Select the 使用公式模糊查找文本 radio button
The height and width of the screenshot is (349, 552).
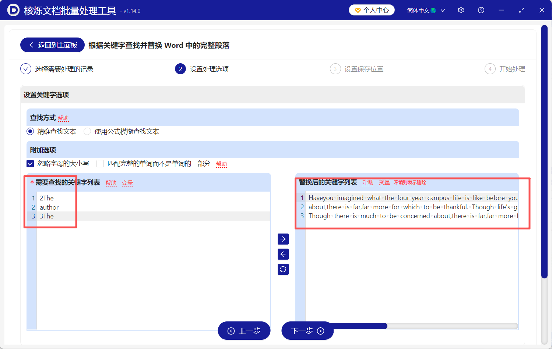tap(87, 131)
